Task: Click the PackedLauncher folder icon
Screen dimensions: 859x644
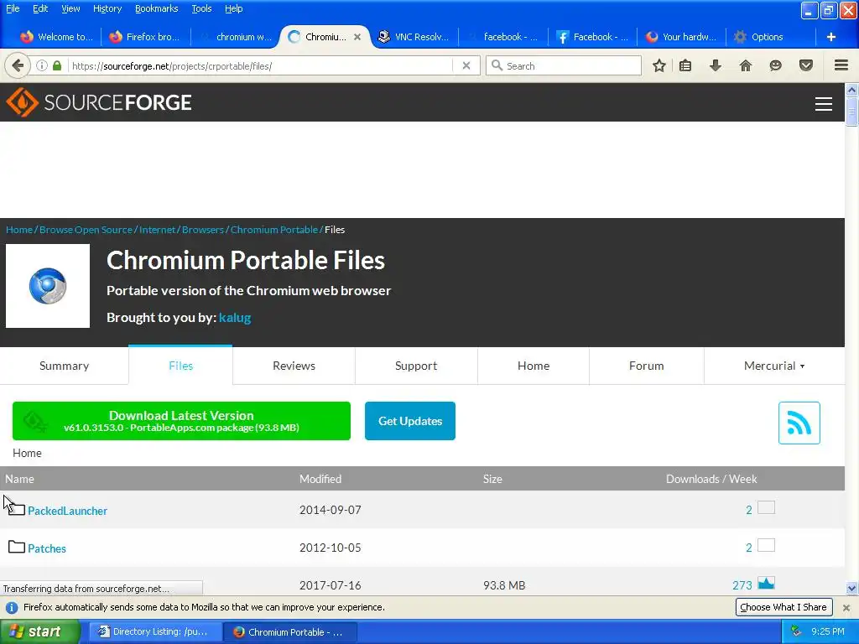Action: pos(17,509)
